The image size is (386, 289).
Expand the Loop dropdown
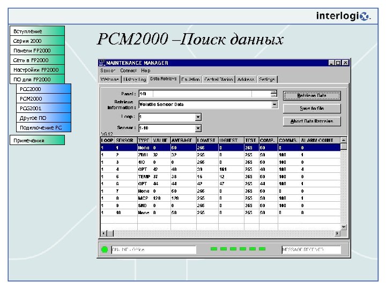[198, 117]
